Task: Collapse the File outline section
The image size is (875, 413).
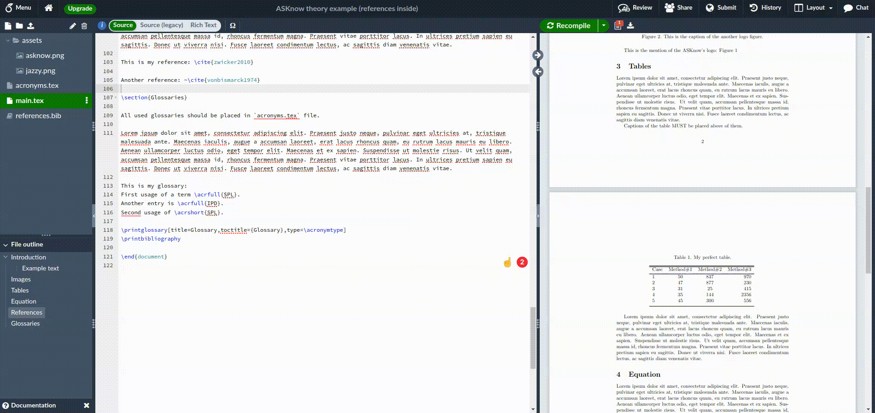Action: 6,245
